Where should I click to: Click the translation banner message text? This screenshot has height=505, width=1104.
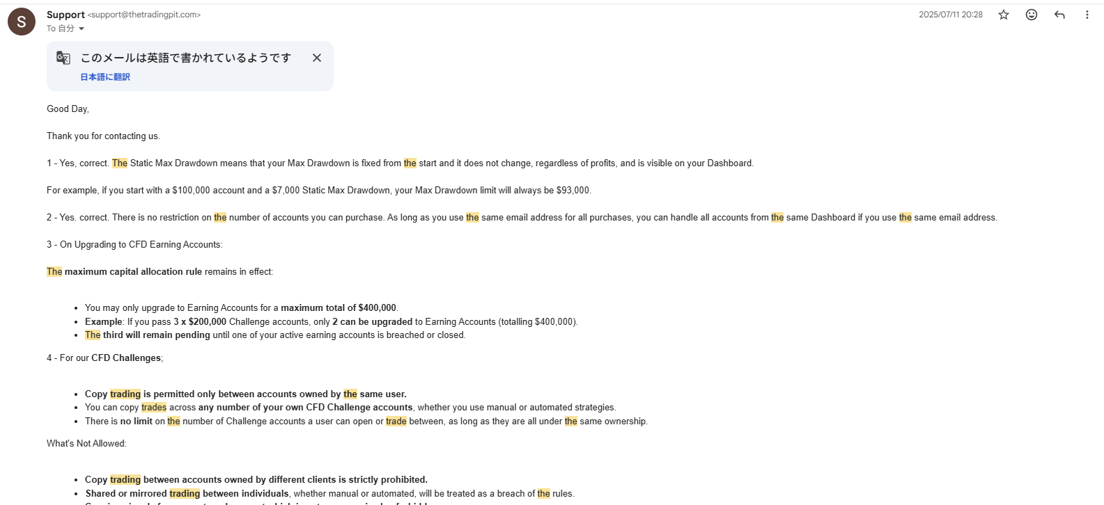[x=186, y=58]
